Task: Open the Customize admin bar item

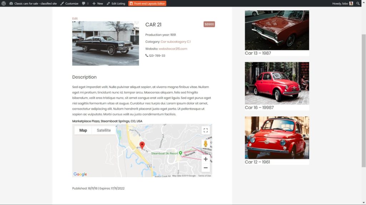Action: click(69, 3)
